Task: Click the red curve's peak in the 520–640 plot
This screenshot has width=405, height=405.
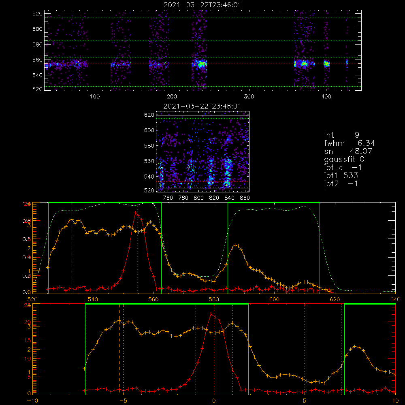Action: 136,213
